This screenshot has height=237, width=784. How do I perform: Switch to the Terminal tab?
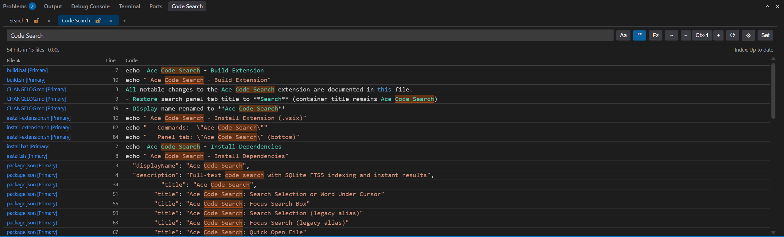point(129,6)
